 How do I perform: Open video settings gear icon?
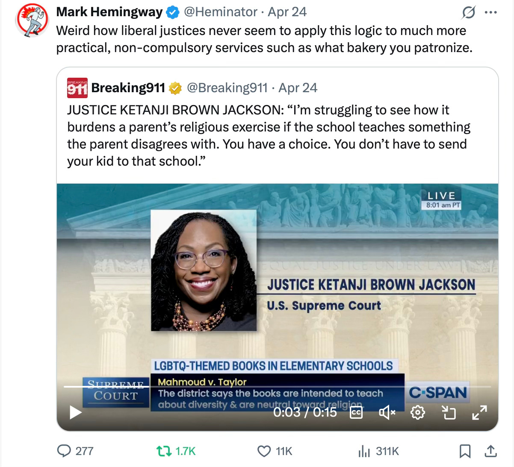(x=418, y=412)
